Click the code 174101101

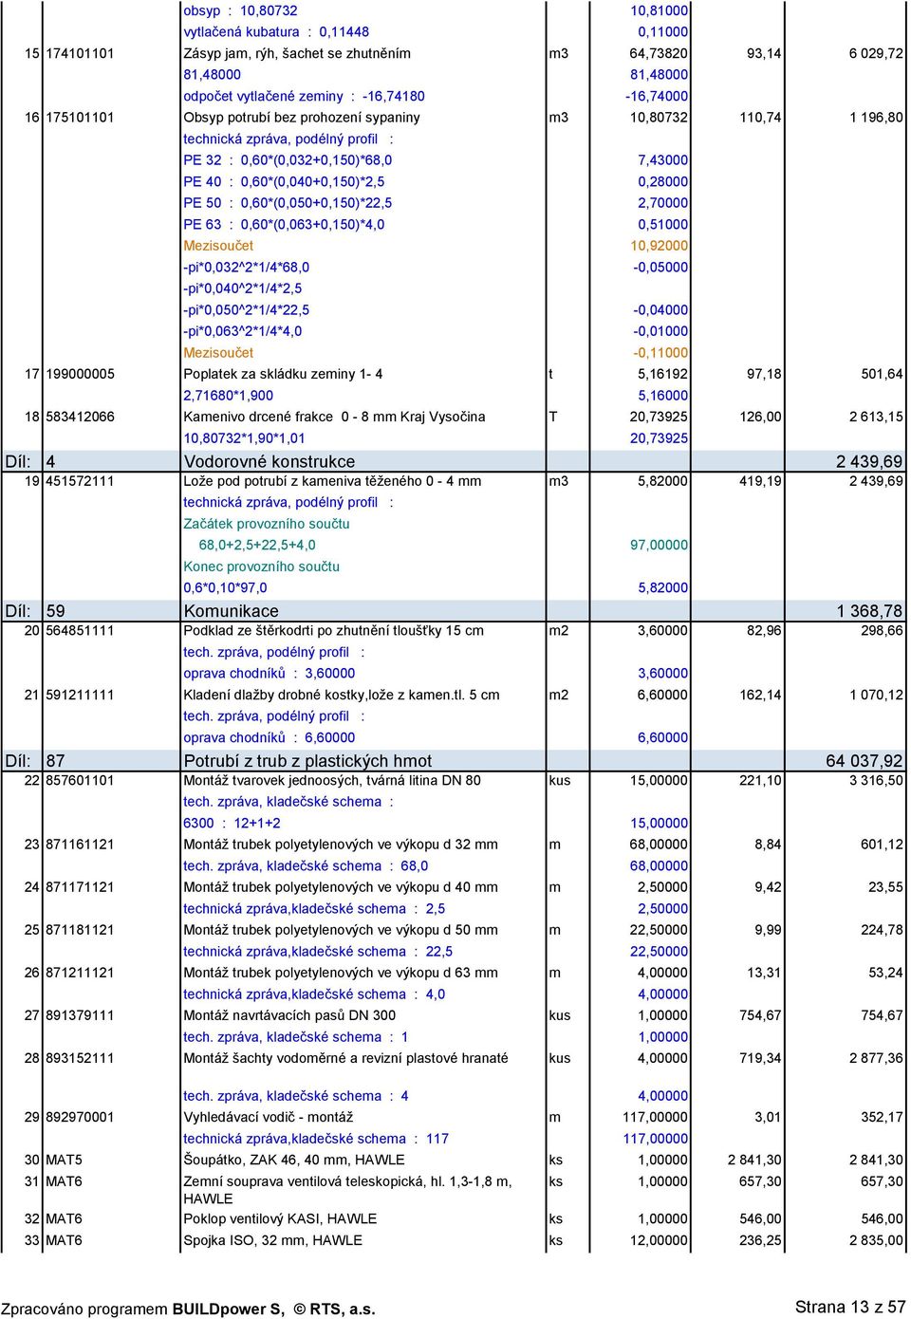80,53
